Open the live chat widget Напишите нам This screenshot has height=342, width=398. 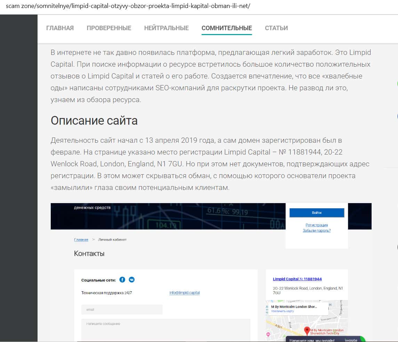click(325, 339)
